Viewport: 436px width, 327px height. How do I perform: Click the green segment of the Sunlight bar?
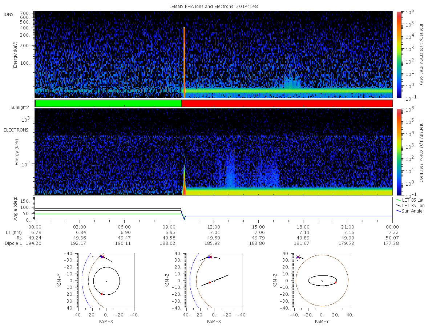108,103
